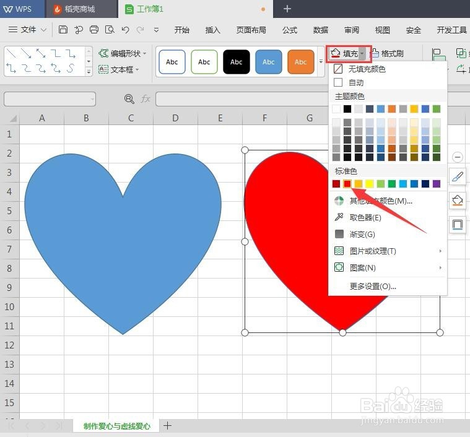Click the Print icon
The image size is (470, 437).
(94, 29)
